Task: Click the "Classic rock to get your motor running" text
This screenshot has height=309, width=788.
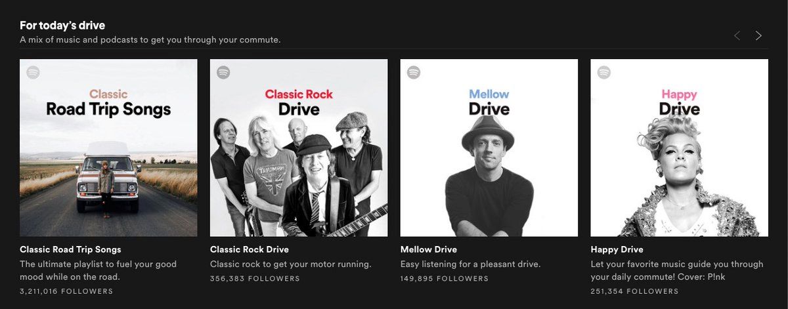Action: click(291, 264)
